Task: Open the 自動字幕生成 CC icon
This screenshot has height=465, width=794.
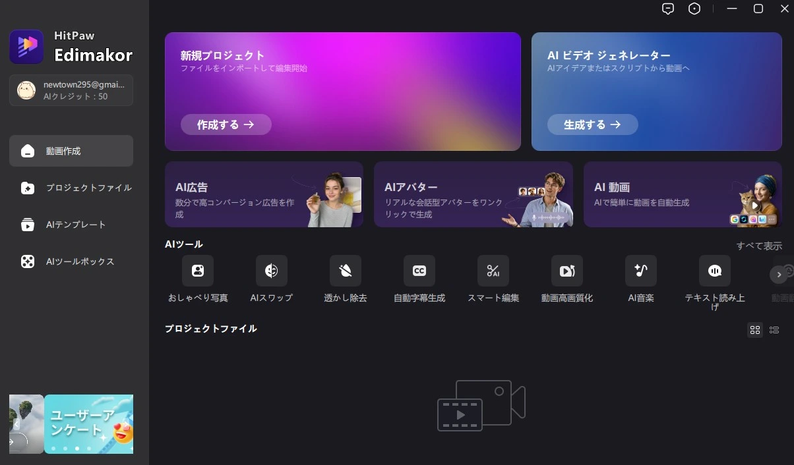Action: coord(419,271)
